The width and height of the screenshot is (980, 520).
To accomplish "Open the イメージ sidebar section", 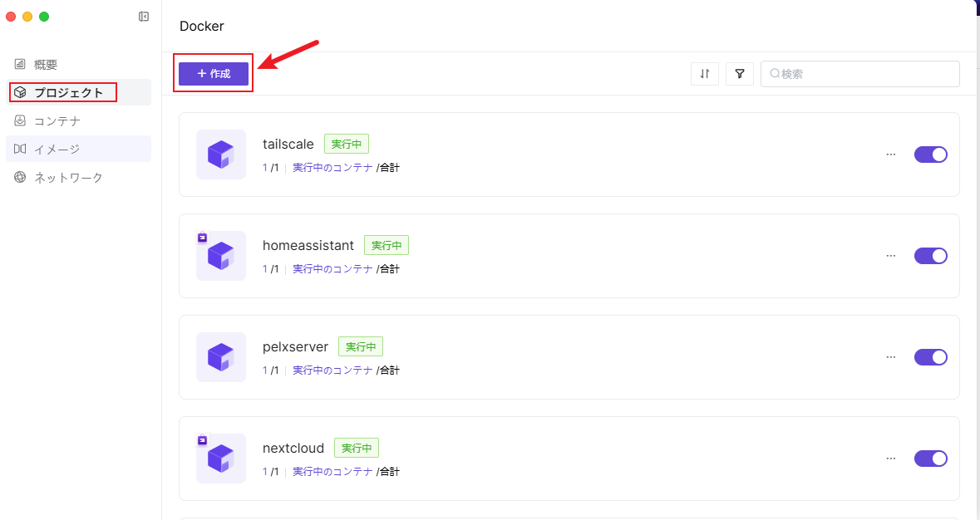I will tap(57, 150).
